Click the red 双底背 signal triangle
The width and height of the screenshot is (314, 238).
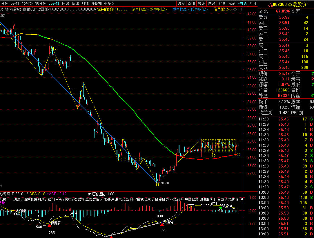162,224
